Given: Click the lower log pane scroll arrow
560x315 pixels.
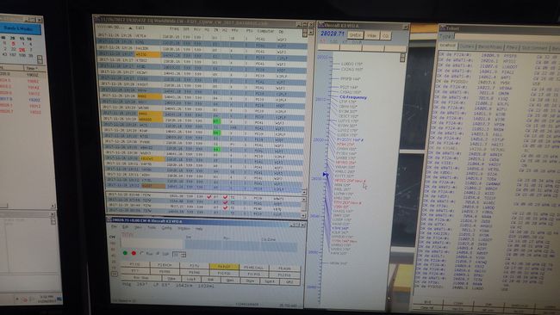Looking at the screenshot, I should pyautogui.click(x=303, y=215).
